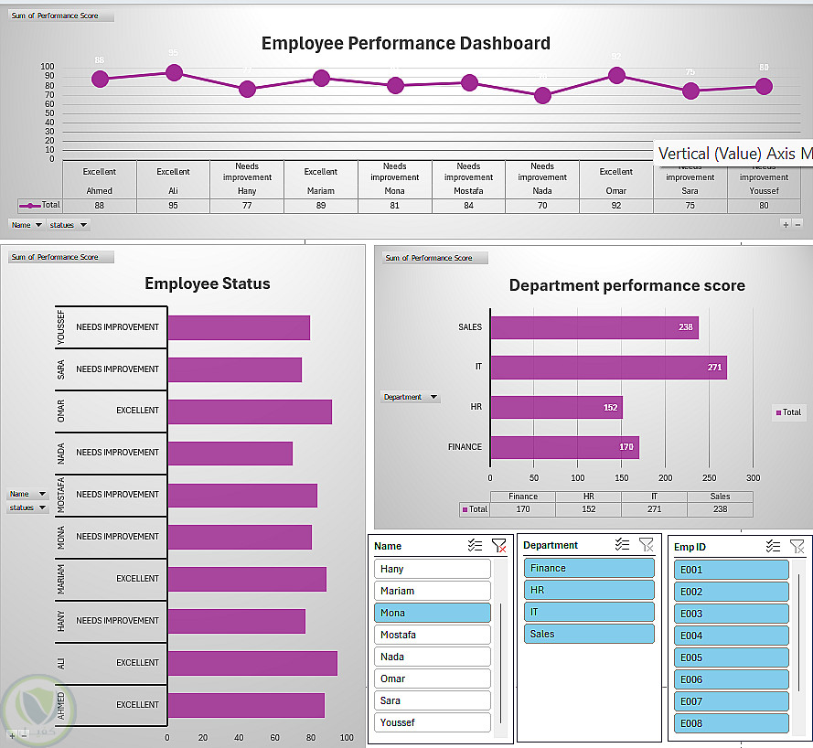
Task: Click clear filter icon in Emp ID slicer
Action: (x=797, y=546)
